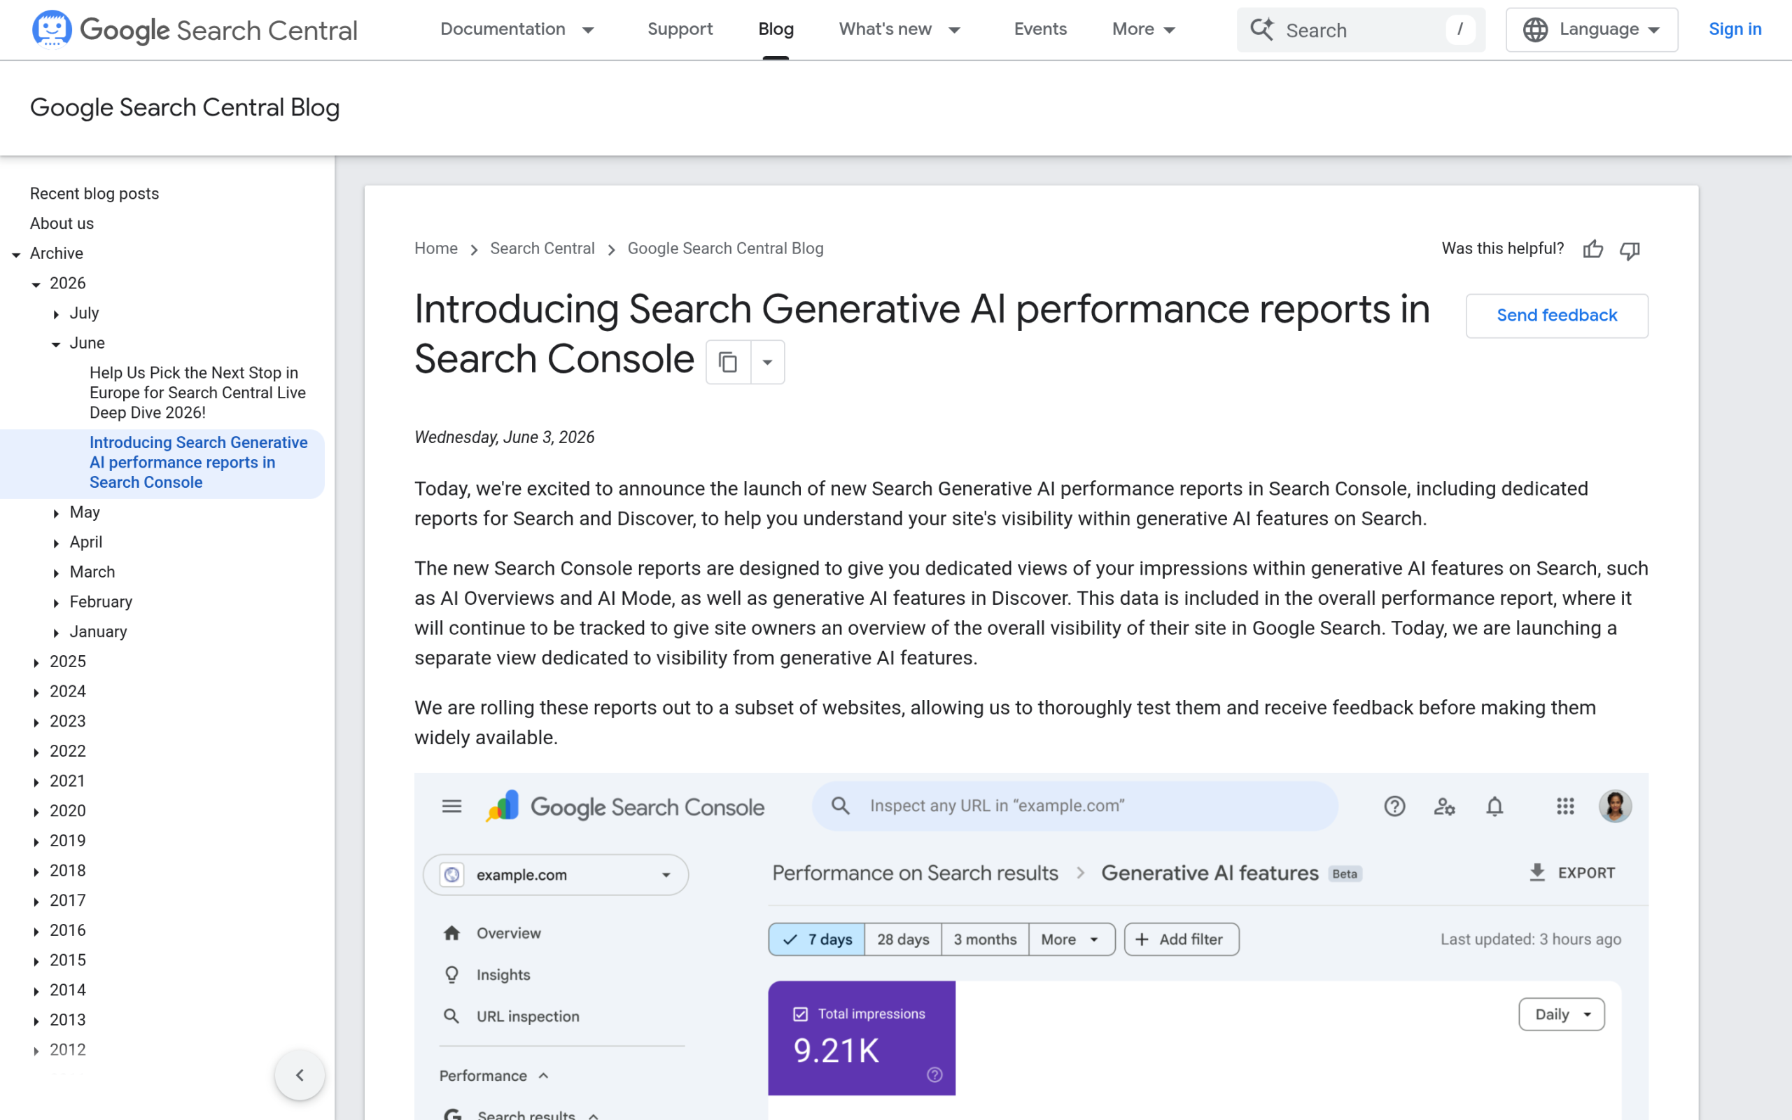Open the dropdown arrow beside copy page icon
This screenshot has width=1792, height=1120.
(x=768, y=362)
